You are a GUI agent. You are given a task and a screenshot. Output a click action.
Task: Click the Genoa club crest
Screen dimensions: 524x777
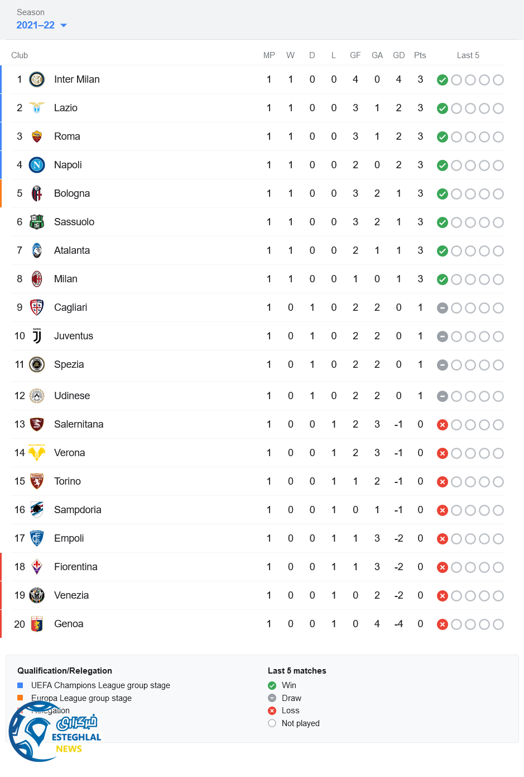tap(37, 624)
